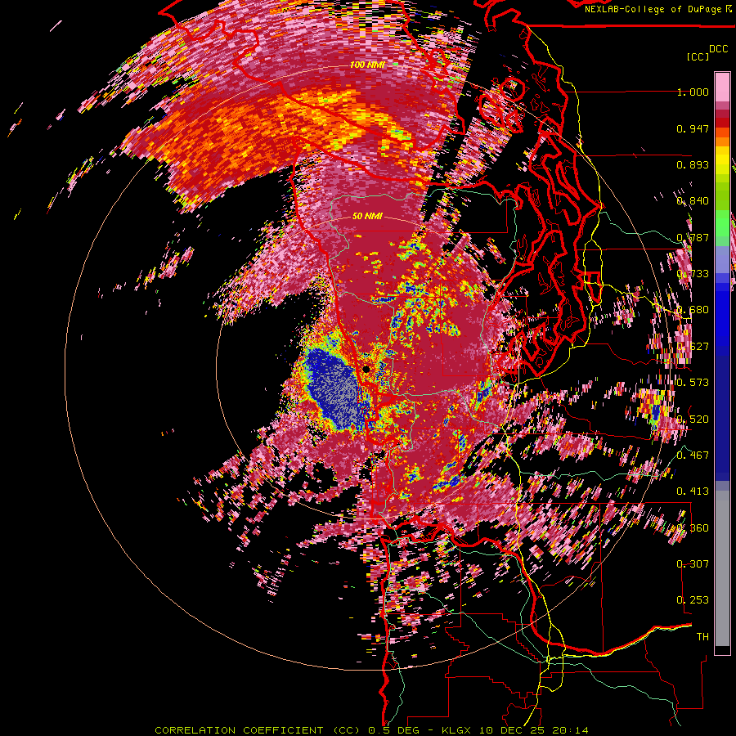Select the 0.680 legend value
This screenshot has height=736, width=736.
tap(693, 310)
